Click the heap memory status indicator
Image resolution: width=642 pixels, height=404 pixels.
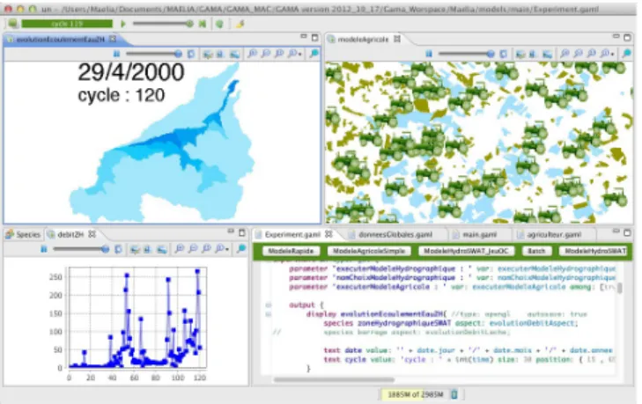416,394
